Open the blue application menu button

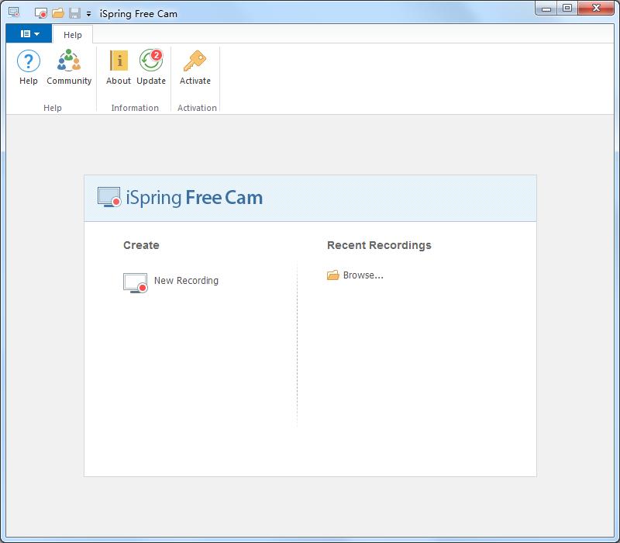coord(28,33)
